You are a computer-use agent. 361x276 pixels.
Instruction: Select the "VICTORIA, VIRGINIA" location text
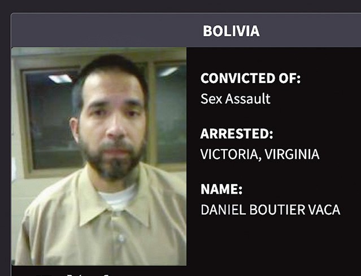coord(260,154)
